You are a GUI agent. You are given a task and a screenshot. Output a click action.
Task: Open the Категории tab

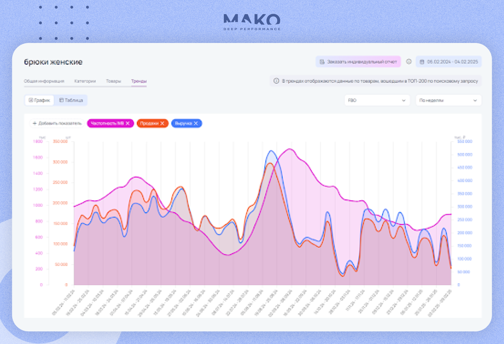85,81
